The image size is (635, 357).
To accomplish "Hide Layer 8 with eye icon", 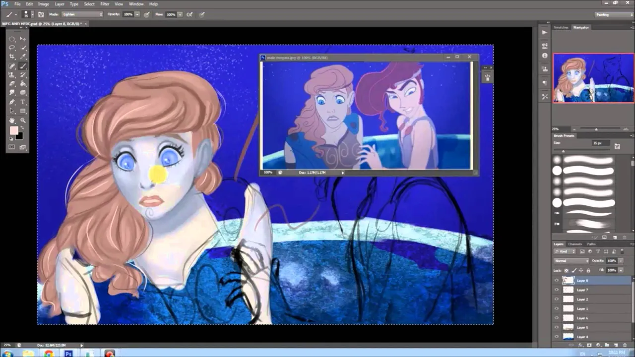I will click(x=557, y=280).
